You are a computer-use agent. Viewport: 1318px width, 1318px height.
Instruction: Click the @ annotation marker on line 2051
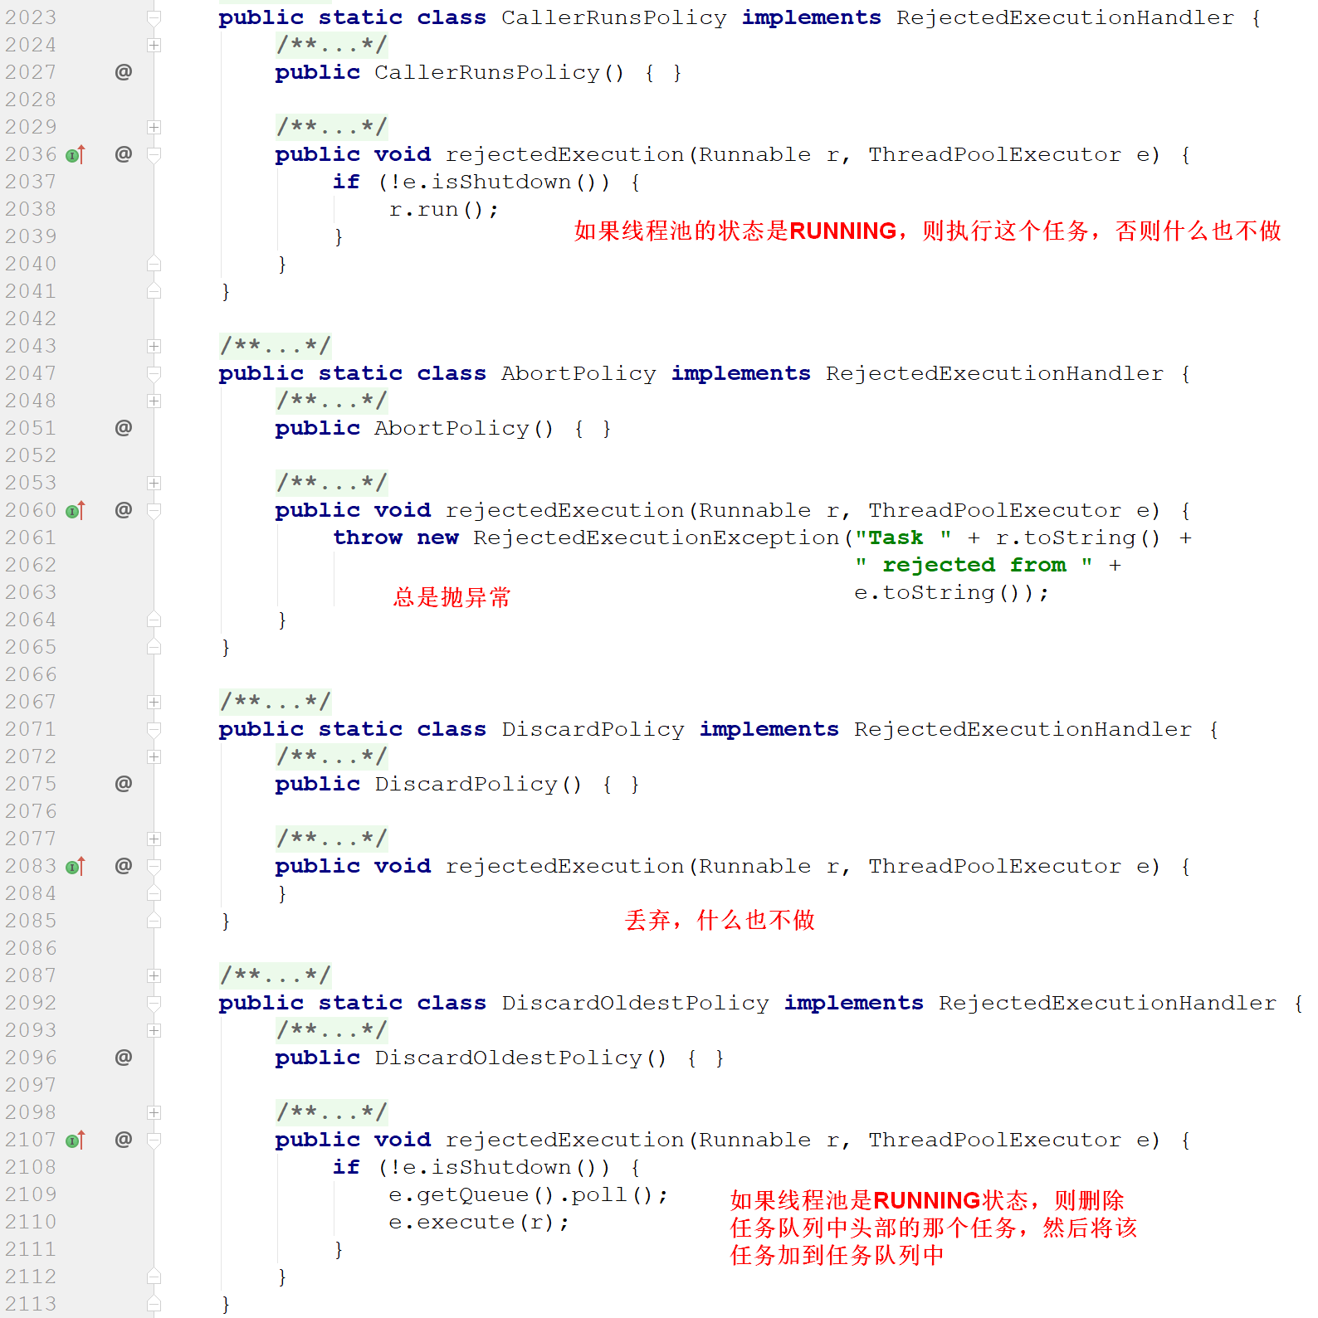tap(124, 428)
